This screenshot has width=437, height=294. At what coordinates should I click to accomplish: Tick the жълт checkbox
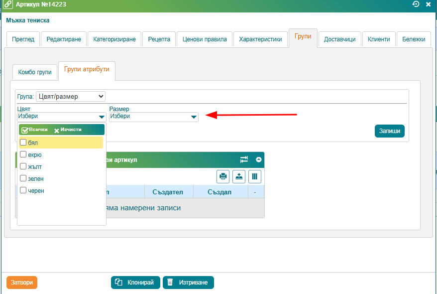[23, 166]
